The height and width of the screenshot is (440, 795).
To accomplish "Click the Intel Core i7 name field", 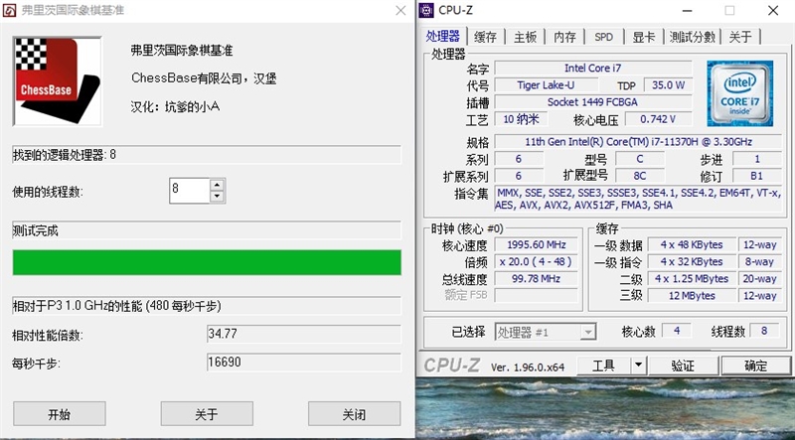I will pos(592,68).
